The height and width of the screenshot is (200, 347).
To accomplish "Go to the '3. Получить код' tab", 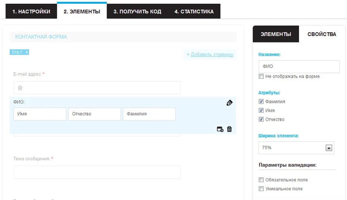I will (x=137, y=12).
